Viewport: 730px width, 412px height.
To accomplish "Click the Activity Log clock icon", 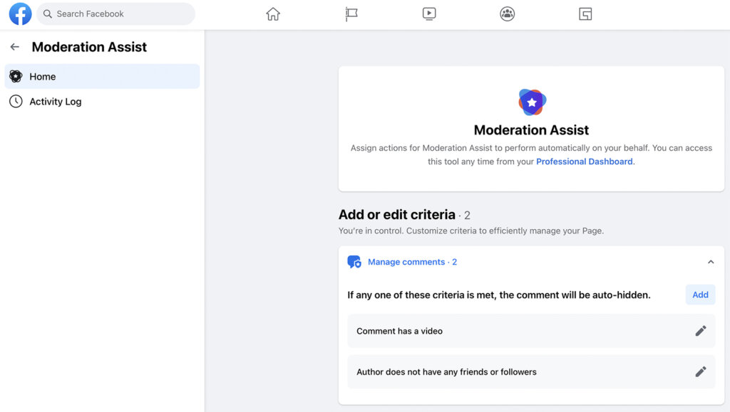I will [16, 101].
